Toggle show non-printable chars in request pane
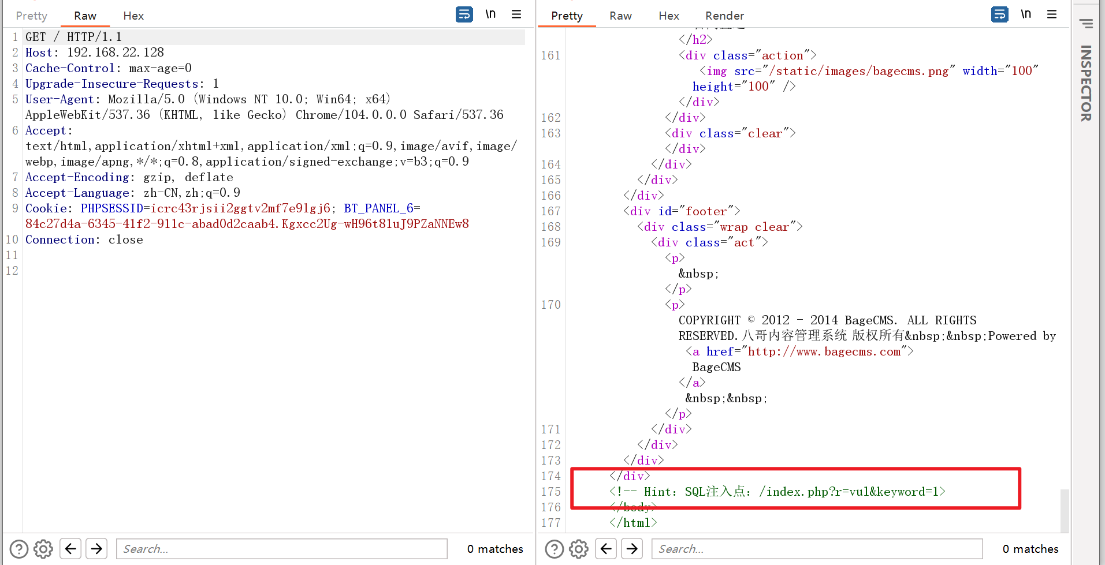1105x565 pixels. point(490,14)
